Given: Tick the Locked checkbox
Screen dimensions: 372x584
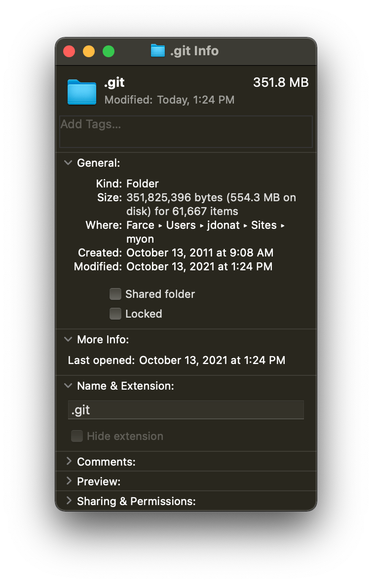Looking at the screenshot, I should [x=115, y=314].
